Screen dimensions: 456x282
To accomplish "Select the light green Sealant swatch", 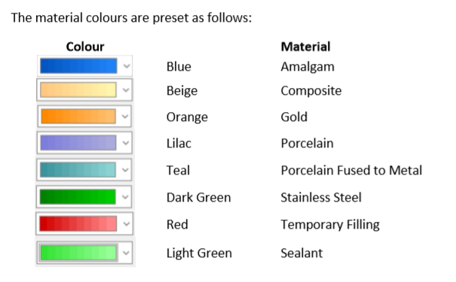I will pos(78,253).
